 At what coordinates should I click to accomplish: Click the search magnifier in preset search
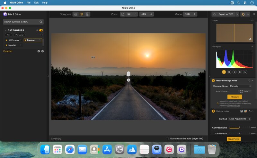click(x=41, y=22)
